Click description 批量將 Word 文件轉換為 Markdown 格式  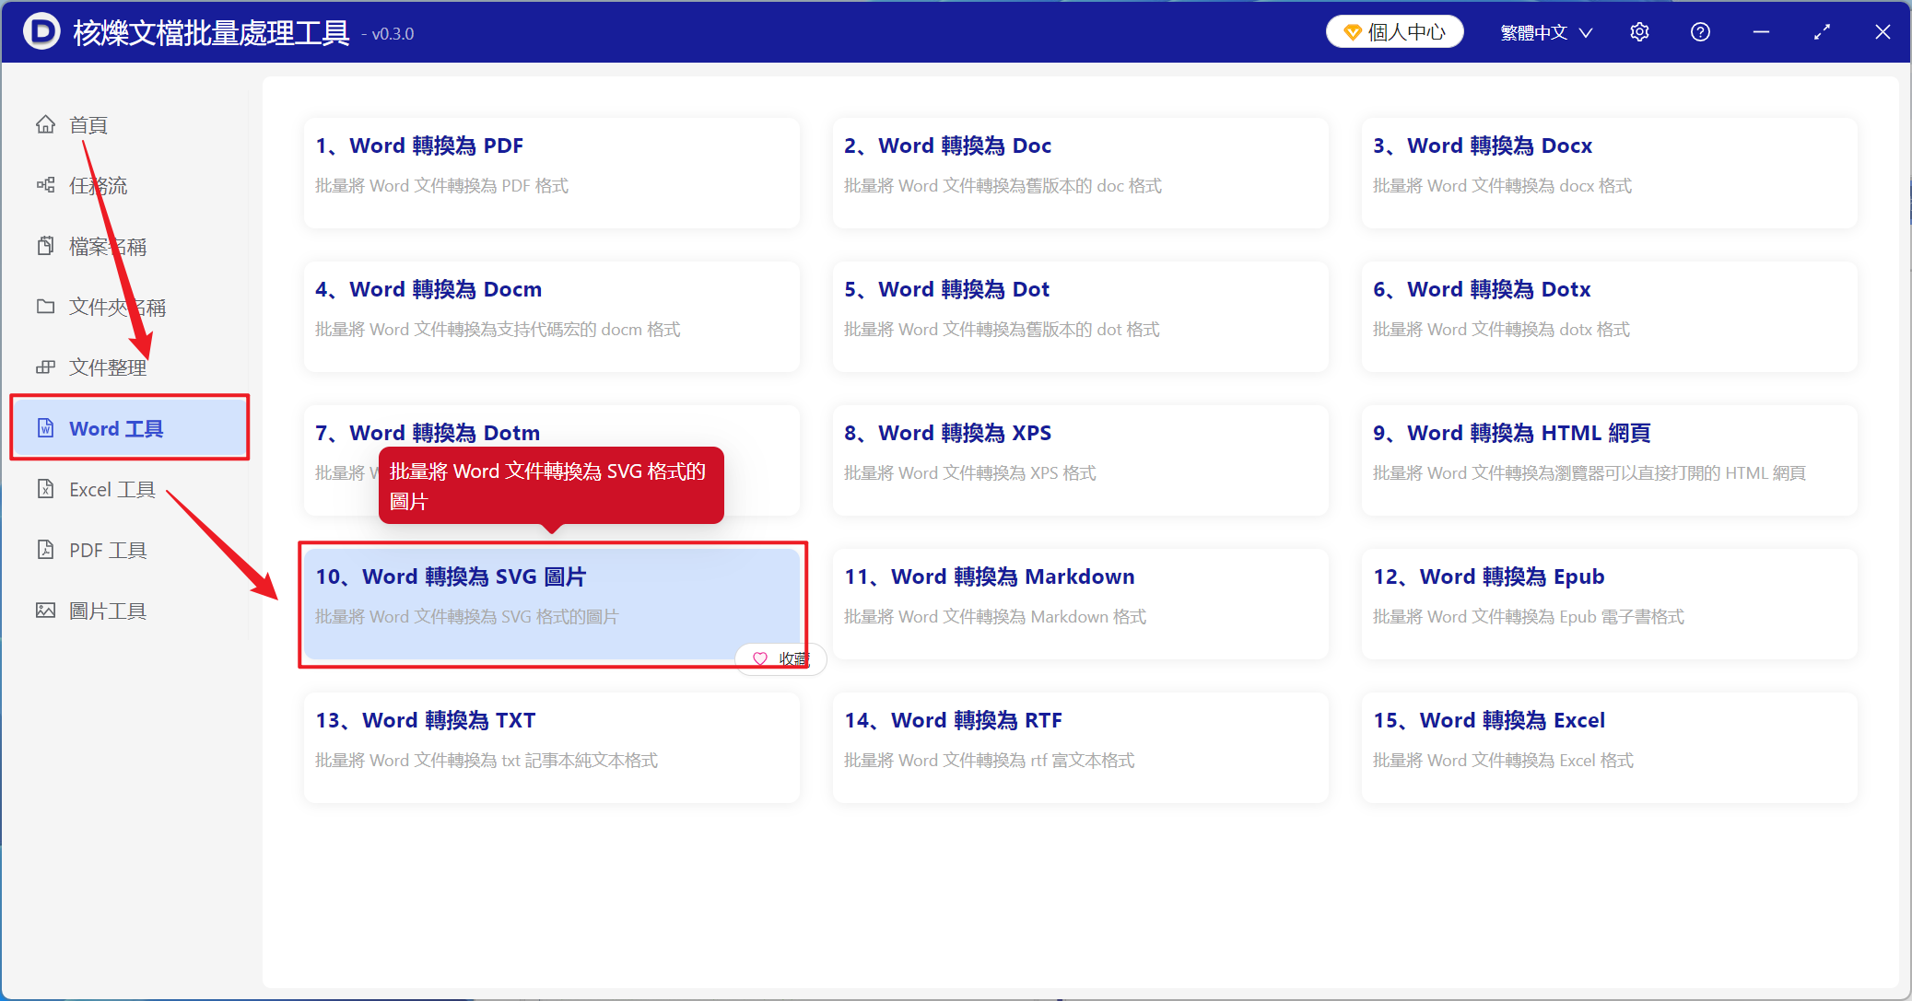pyautogui.click(x=995, y=617)
